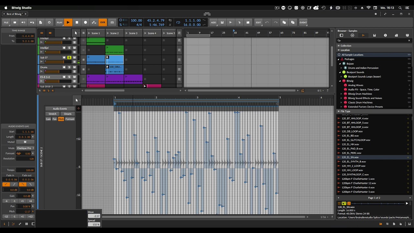The height and width of the screenshot is (233, 414).
Task: Click the paste icon in the edit toolbar
Action: (x=293, y=22)
